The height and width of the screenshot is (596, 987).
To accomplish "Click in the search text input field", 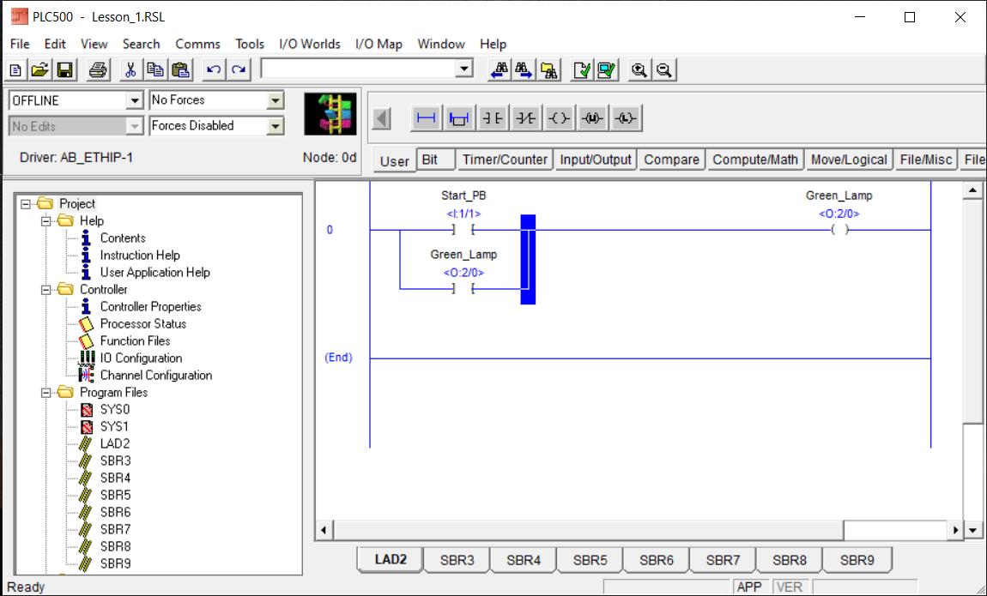I will coord(358,69).
